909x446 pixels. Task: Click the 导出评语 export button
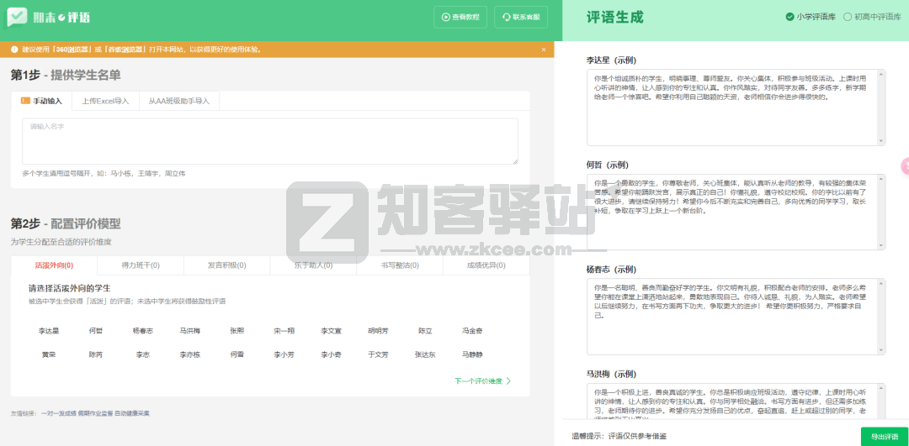tap(884, 436)
